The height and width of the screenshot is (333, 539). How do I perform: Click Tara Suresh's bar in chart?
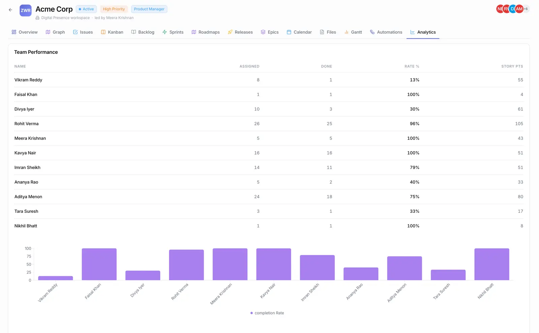coord(448,275)
